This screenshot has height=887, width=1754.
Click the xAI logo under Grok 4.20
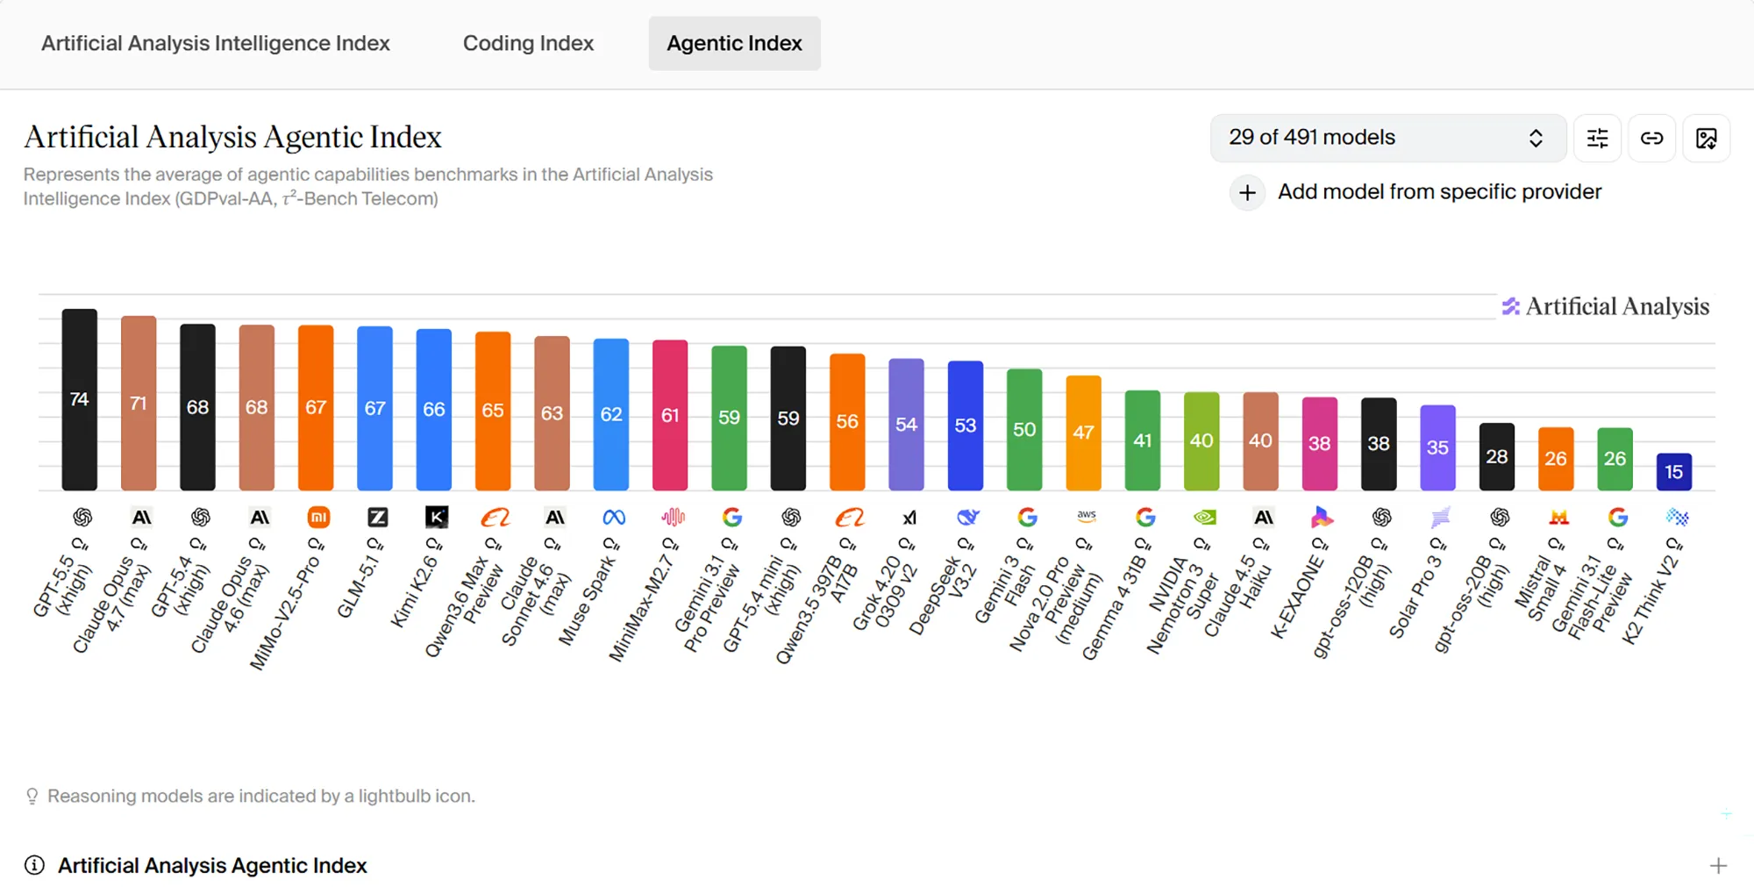[x=909, y=518]
